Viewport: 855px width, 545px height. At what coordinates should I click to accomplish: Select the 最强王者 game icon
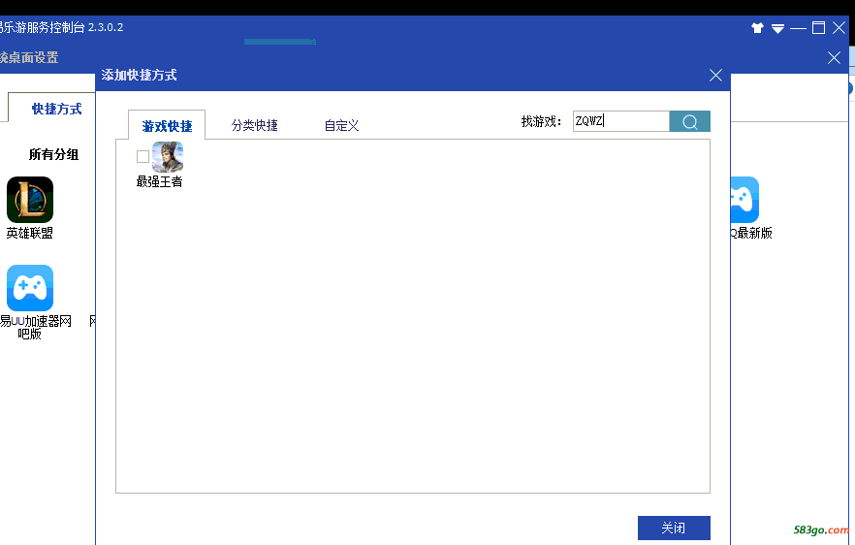click(167, 157)
